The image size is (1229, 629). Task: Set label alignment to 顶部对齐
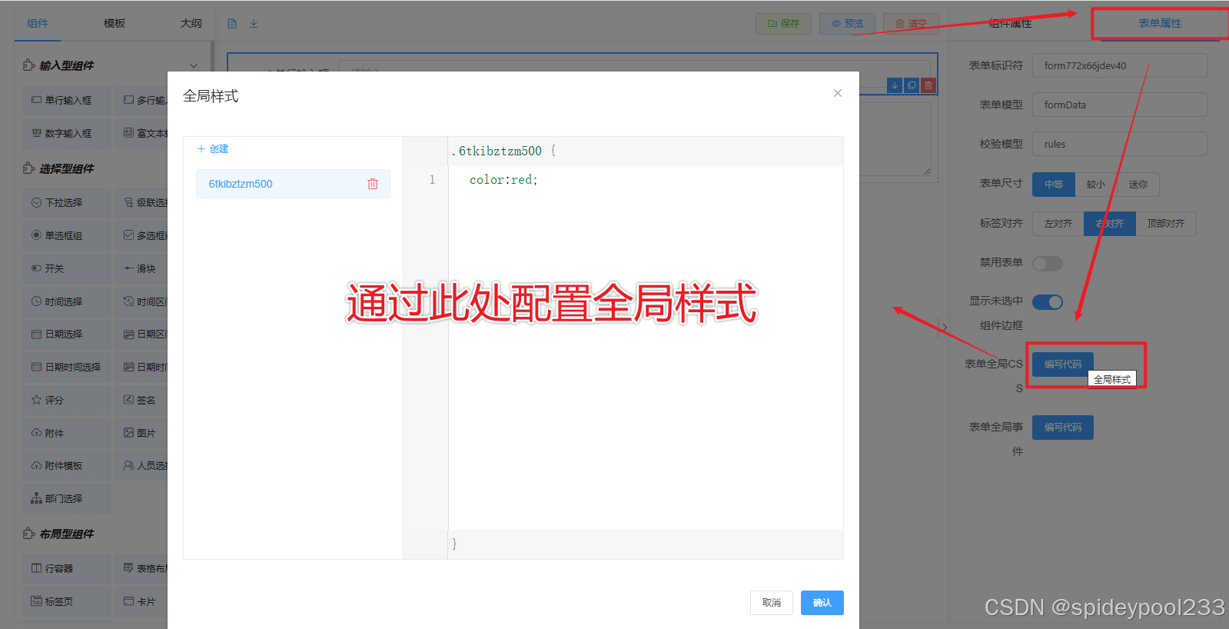coord(1166,224)
